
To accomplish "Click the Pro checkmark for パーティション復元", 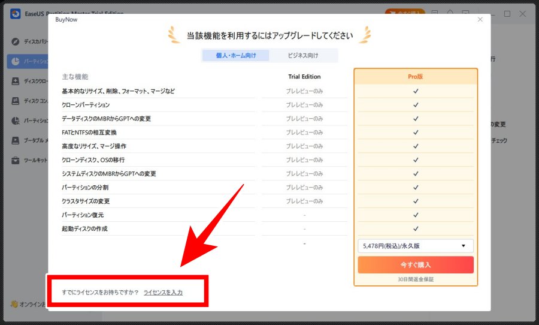I will pos(416,215).
